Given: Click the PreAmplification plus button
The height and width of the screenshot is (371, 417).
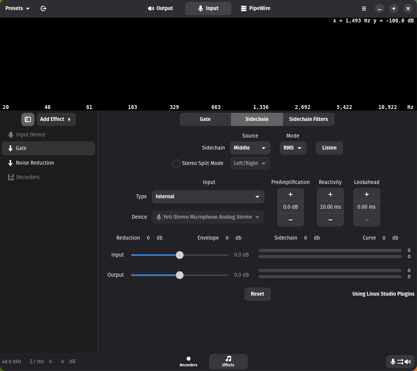Looking at the screenshot, I should pos(290,194).
